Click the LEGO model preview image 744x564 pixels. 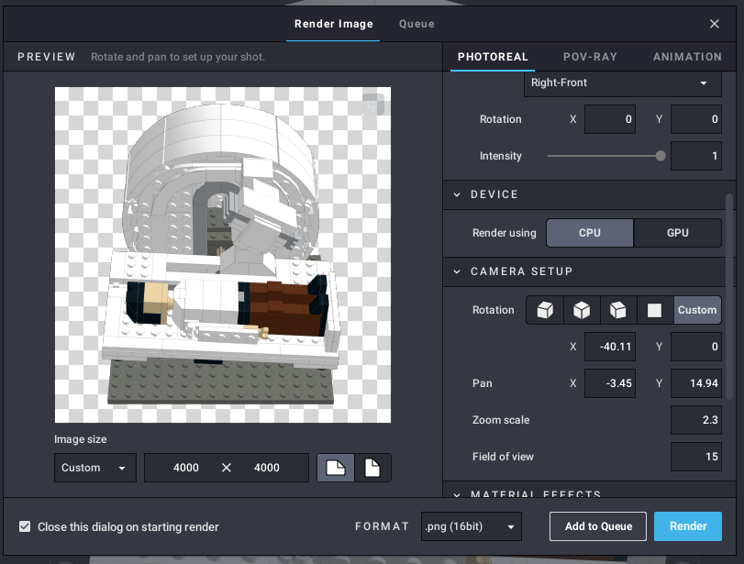[223, 255]
